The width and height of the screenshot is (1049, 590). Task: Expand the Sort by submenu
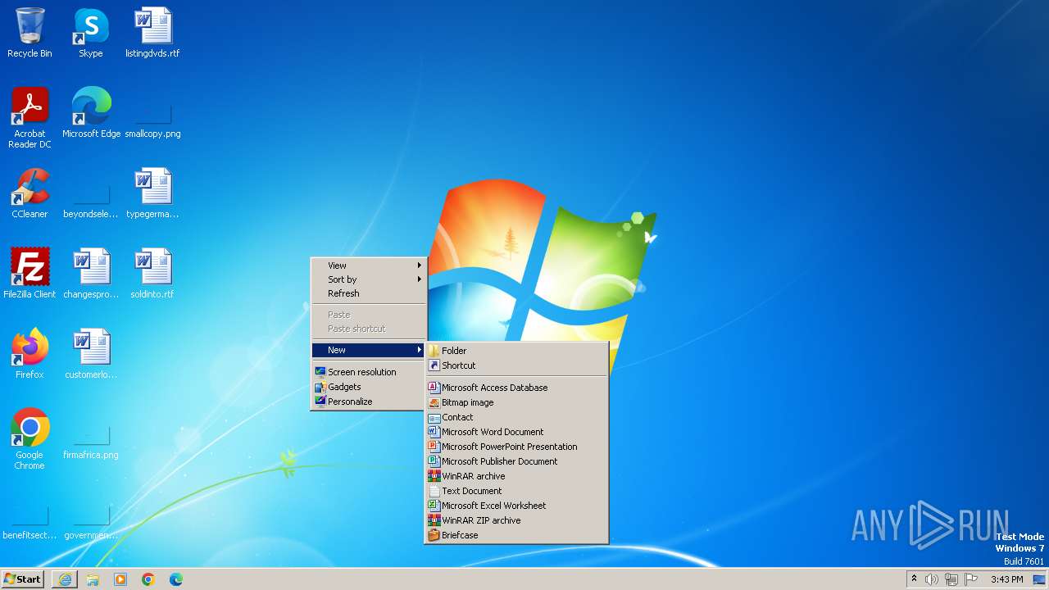(369, 279)
